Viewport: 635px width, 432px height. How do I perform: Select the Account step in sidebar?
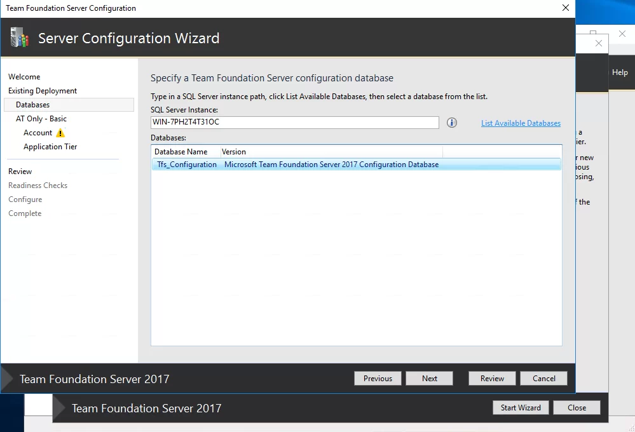(38, 133)
